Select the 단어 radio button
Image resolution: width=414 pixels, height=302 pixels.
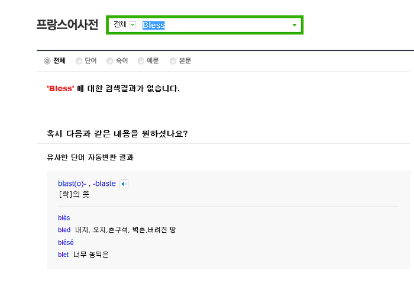tap(79, 61)
